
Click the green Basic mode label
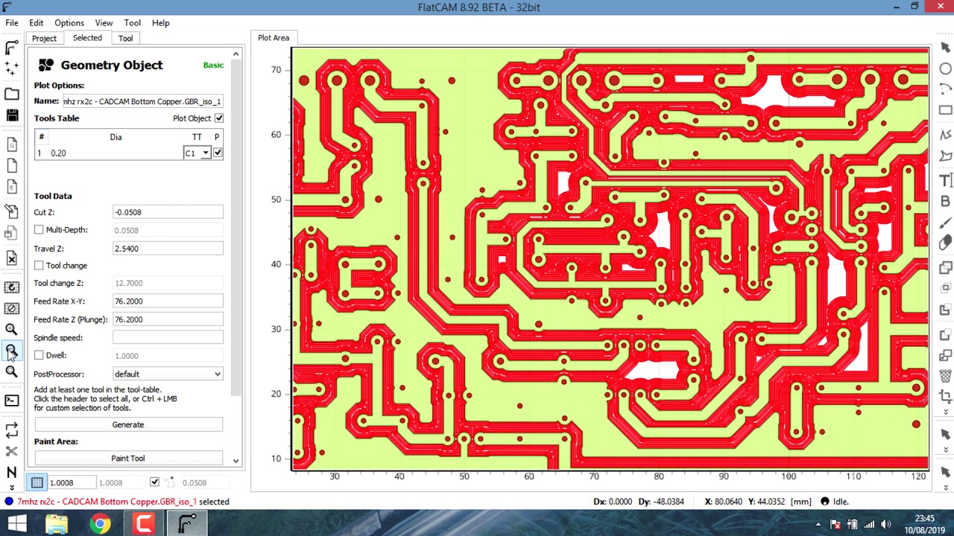tap(213, 66)
